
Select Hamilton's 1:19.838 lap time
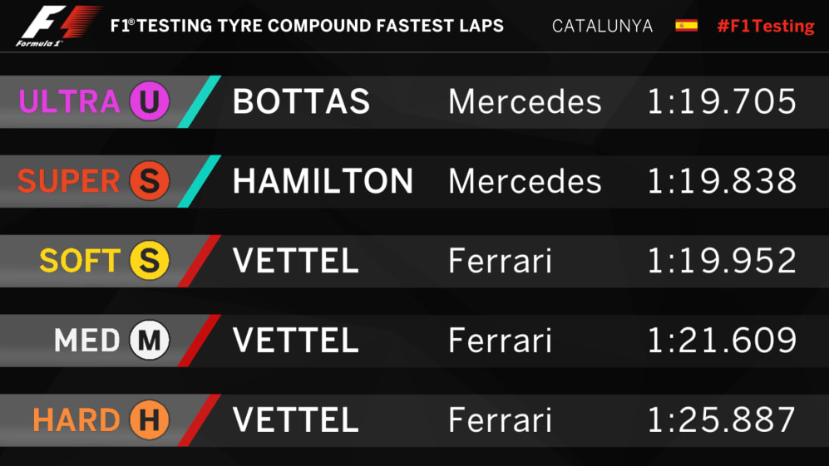tap(721, 182)
